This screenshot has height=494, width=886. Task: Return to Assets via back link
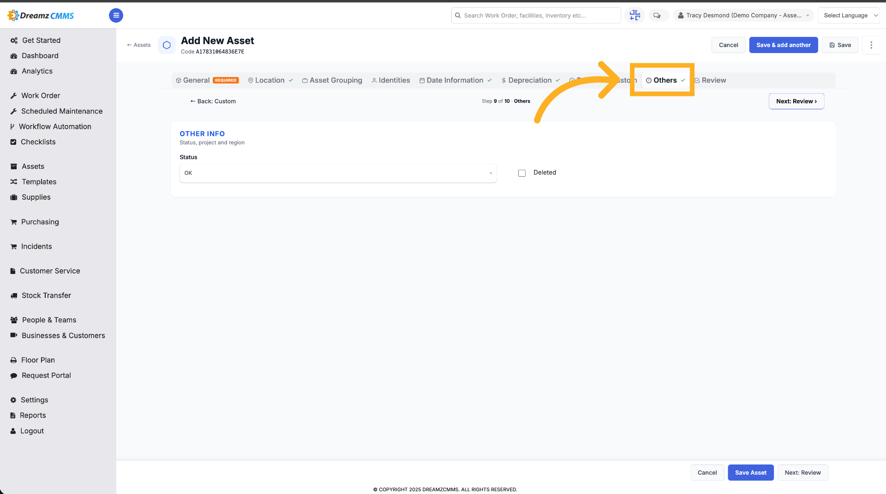[139, 45]
